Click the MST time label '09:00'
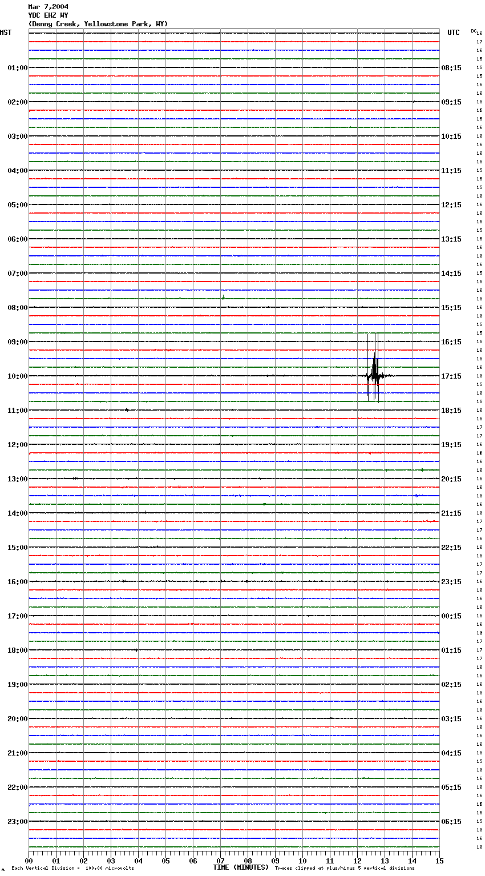The image size is (485, 876). (17, 342)
